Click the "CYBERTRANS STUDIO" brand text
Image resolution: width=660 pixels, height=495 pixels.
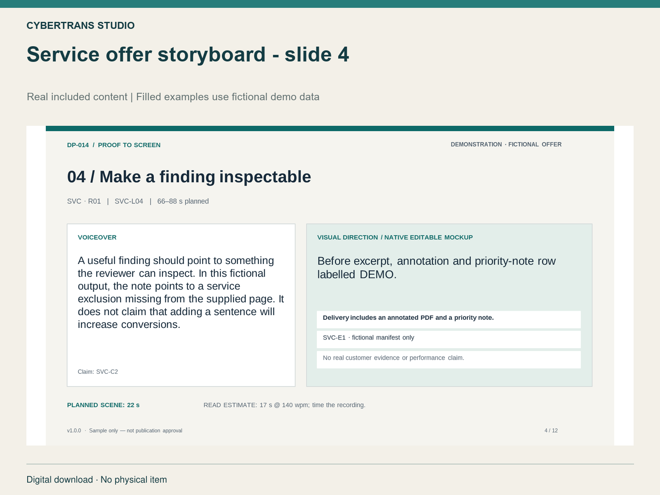pyautogui.click(x=80, y=26)
